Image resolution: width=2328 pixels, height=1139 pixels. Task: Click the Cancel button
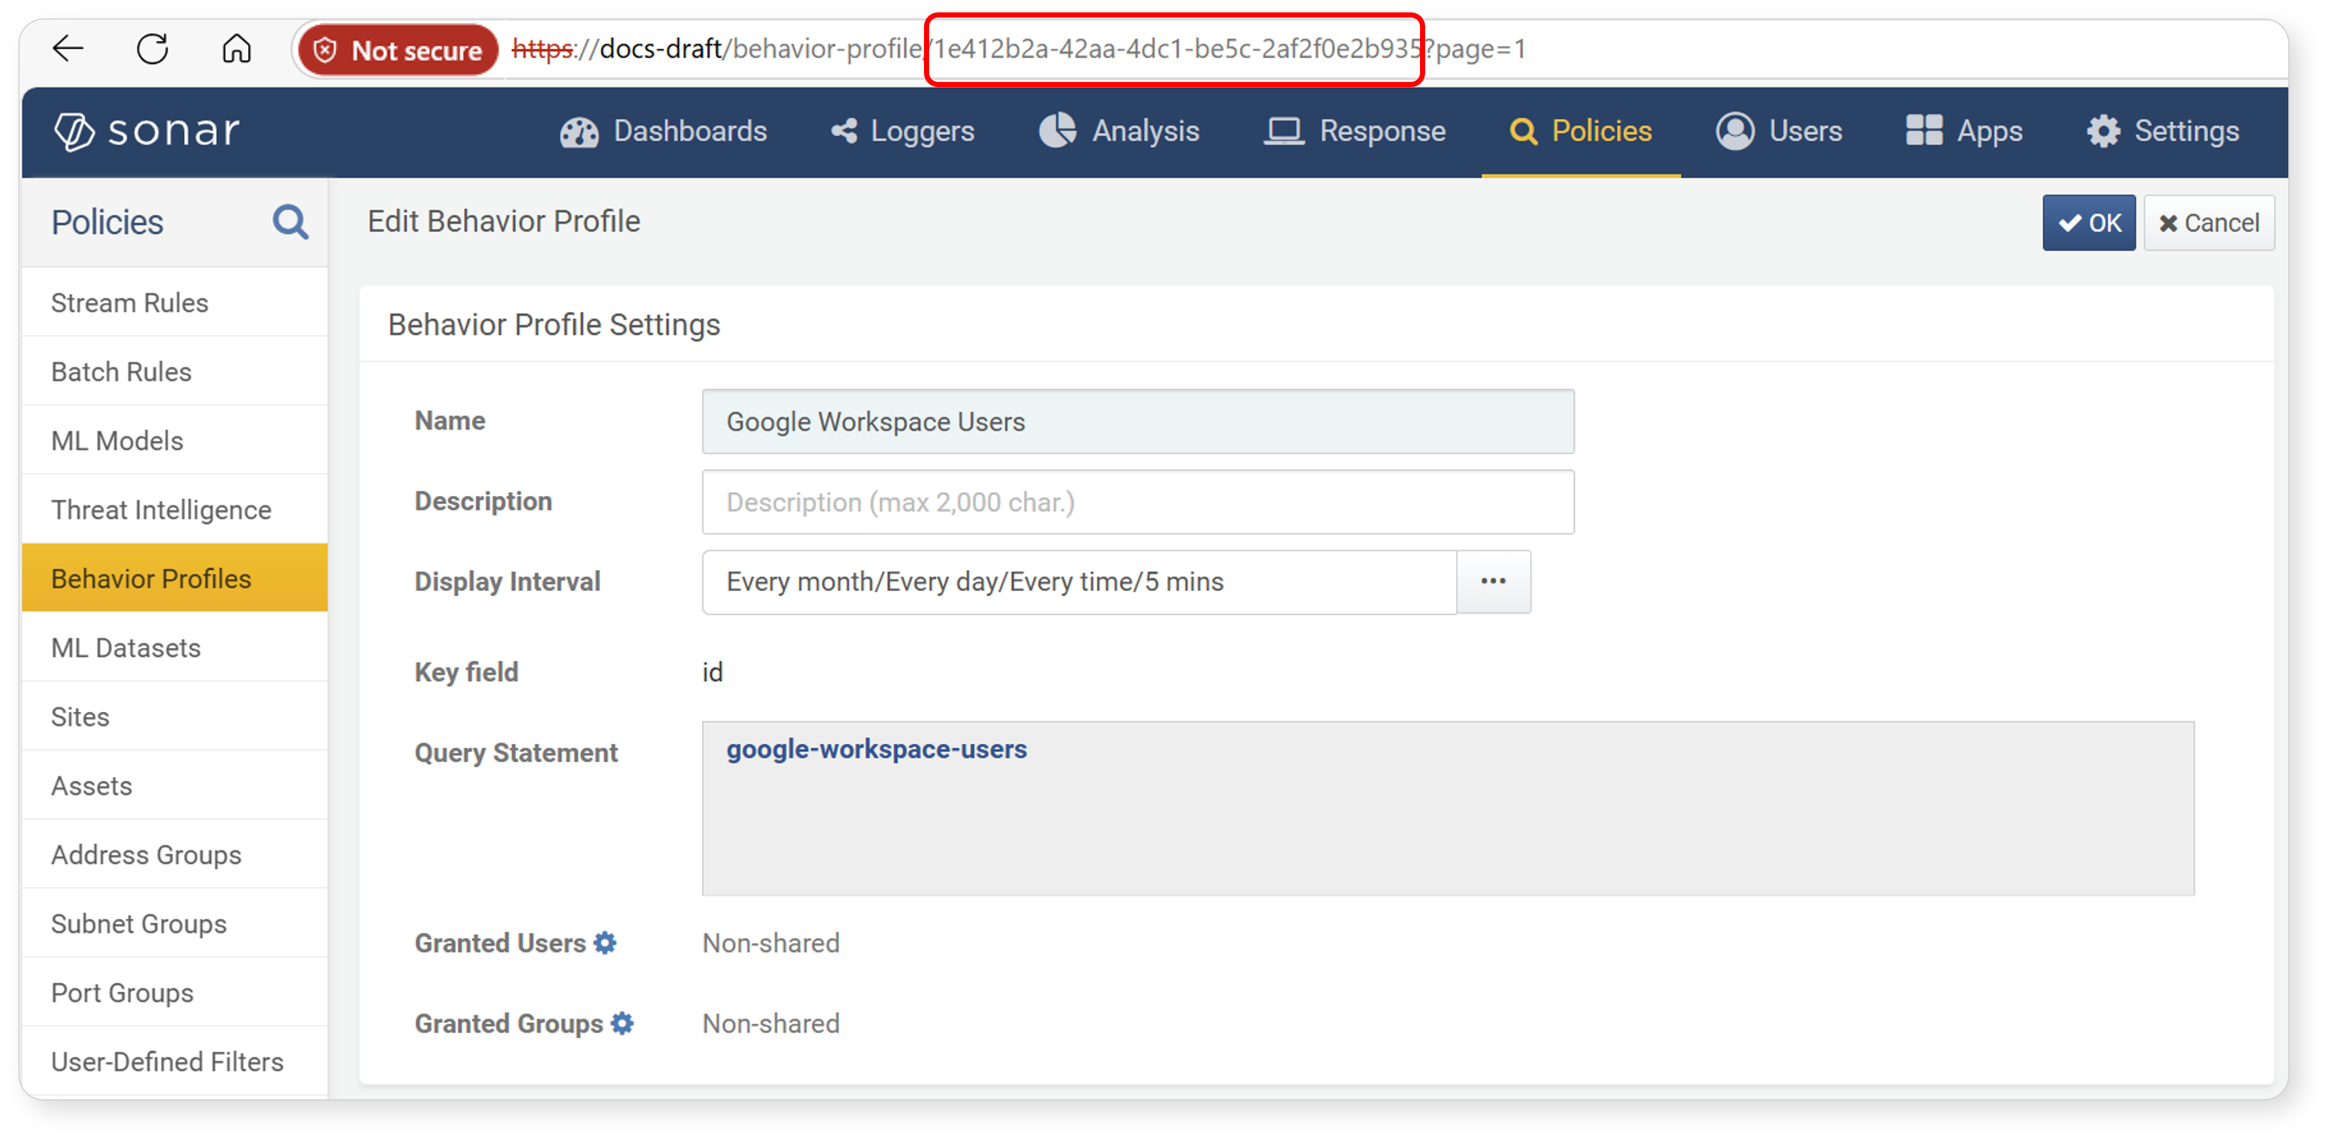coord(2209,223)
